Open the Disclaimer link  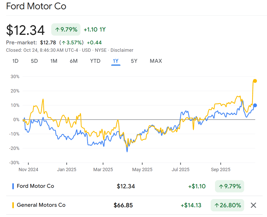122,50
